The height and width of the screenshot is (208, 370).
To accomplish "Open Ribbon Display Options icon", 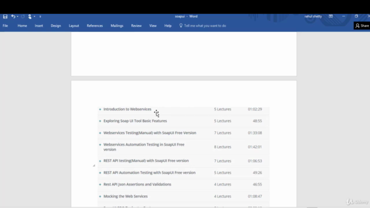I will [331, 16].
